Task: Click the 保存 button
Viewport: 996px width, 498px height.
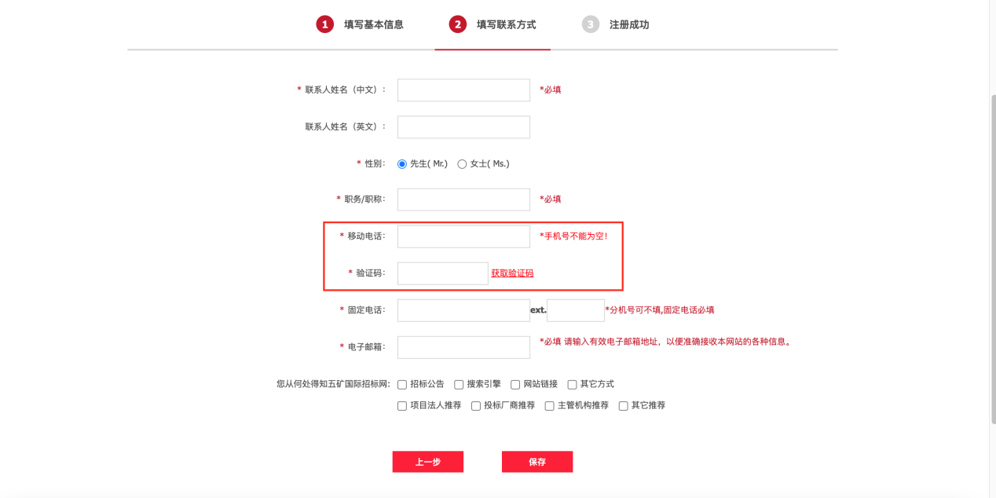Action: click(x=537, y=462)
